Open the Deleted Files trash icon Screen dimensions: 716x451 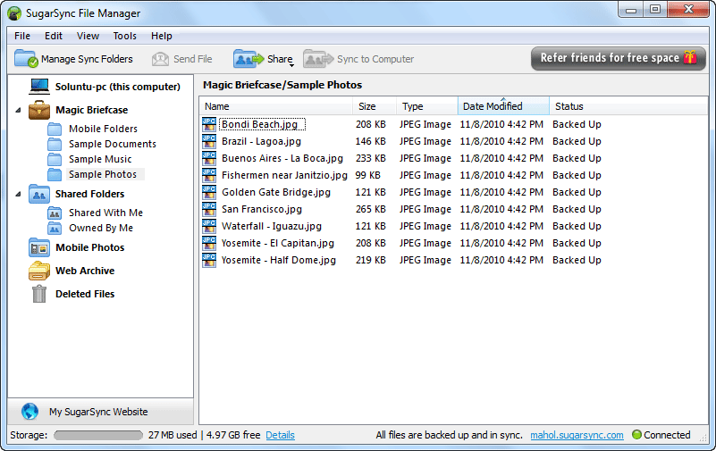[x=39, y=294]
